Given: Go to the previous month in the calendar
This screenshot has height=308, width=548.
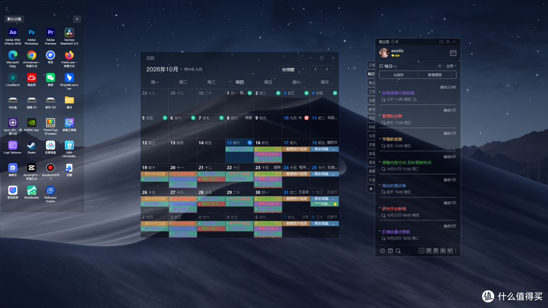Looking at the screenshot, I should click(x=316, y=69).
